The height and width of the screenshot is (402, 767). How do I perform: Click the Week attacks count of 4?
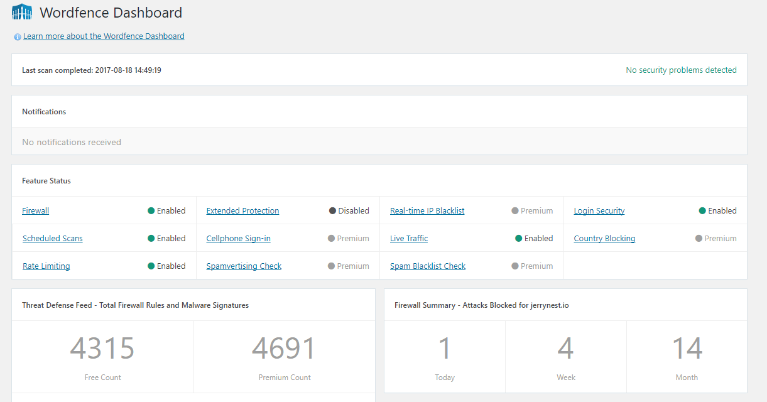point(566,349)
